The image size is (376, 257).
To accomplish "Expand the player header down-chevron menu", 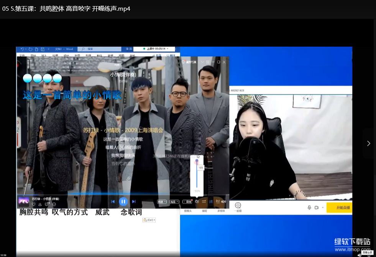I will [x=202, y=62].
